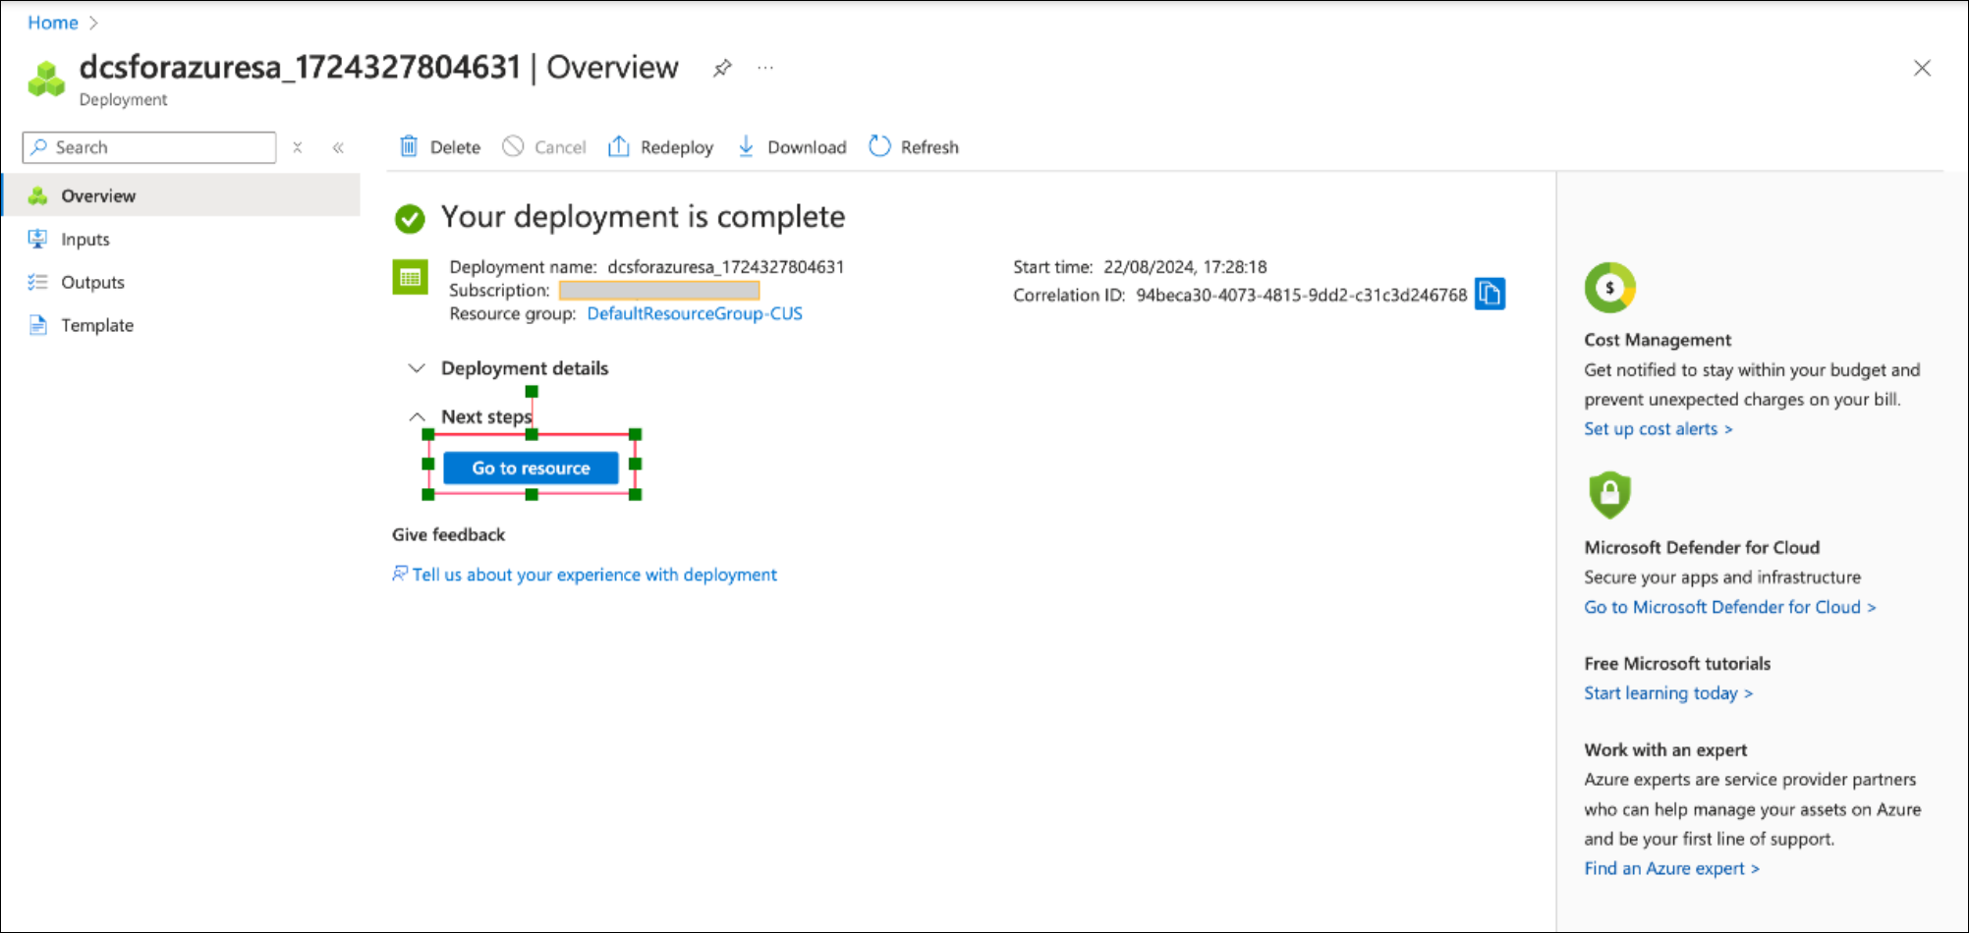1969x933 pixels.
Task: Follow the Set up cost alerts link
Action: click(x=1657, y=429)
